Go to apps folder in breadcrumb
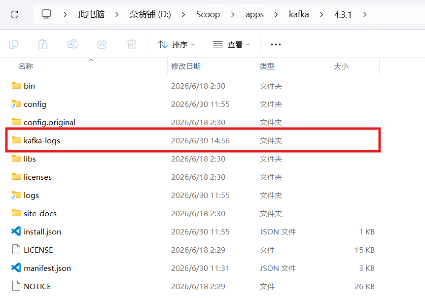 pos(254,14)
